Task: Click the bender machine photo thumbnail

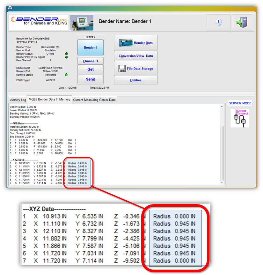Action: click(82, 22)
